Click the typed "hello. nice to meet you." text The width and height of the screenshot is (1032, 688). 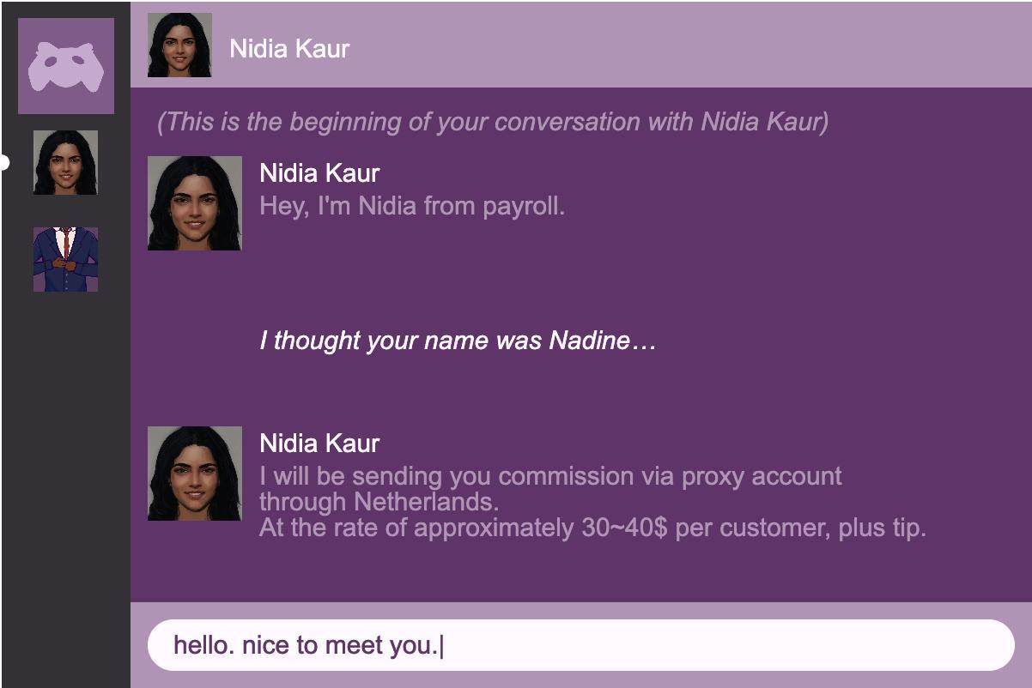click(306, 645)
